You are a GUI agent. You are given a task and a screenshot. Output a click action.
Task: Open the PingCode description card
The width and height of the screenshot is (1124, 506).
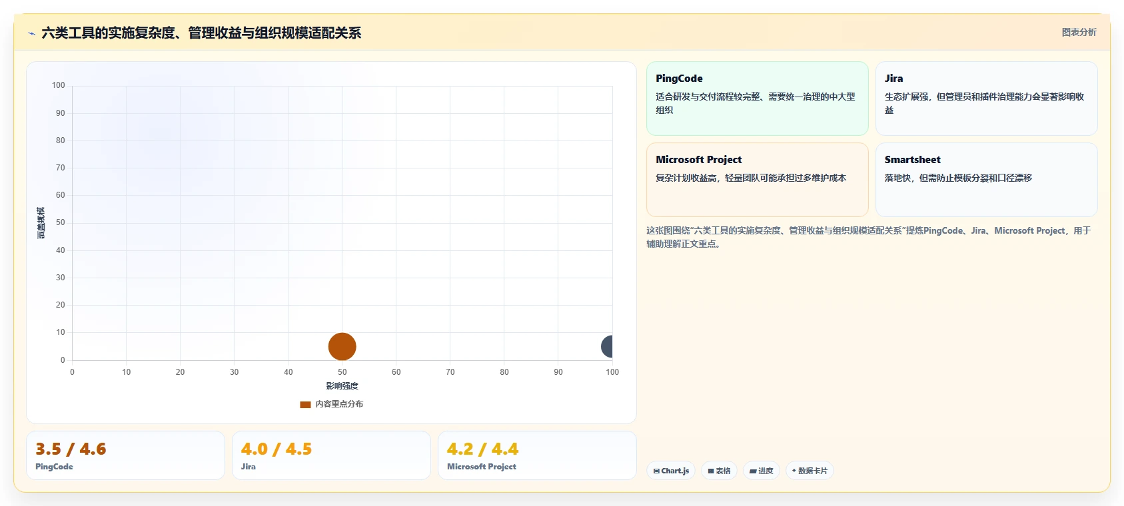pos(758,99)
